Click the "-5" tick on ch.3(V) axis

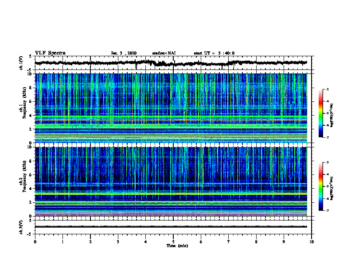(x=30, y=234)
